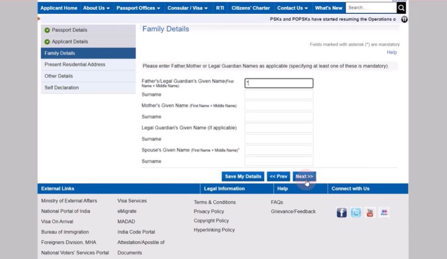Click the Next >> button
This screenshot has width=447, height=259.
pyautogui.click(x=304, y=177)
